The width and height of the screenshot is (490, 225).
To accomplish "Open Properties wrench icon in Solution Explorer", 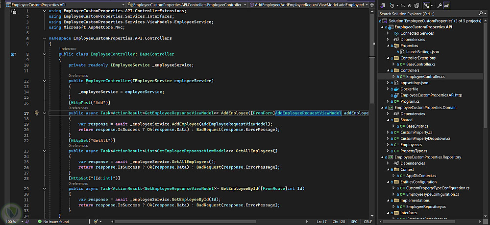I will pos(440,5).
